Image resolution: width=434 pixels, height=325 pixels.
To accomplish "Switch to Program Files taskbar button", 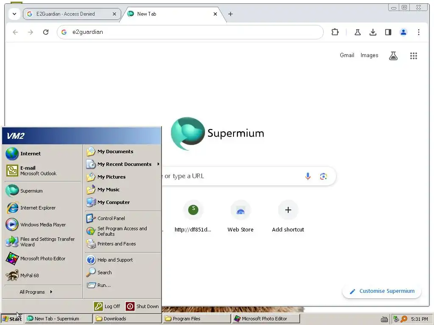I will [x=197, y=319].
